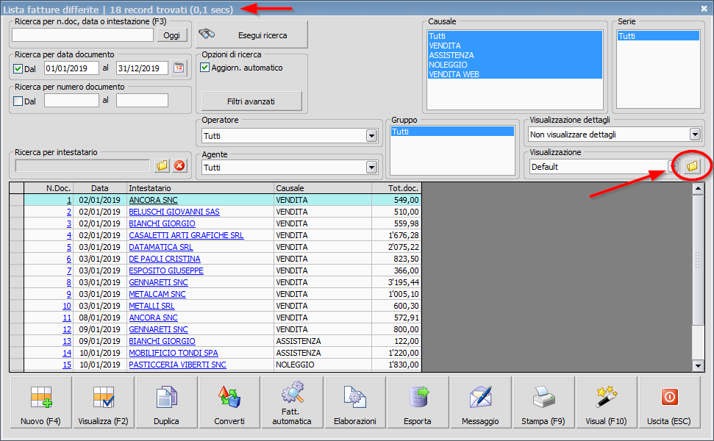This screenshot has height=441, width=714.
Task: Open the Visualizza (F2) view icon
Action: click(104, 397)
